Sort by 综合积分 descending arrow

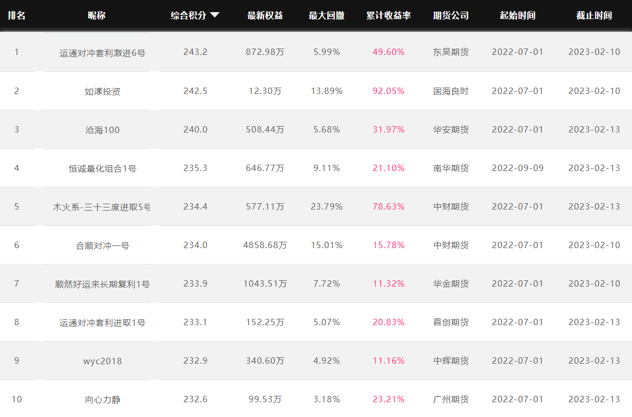click(x=215, y=15)
